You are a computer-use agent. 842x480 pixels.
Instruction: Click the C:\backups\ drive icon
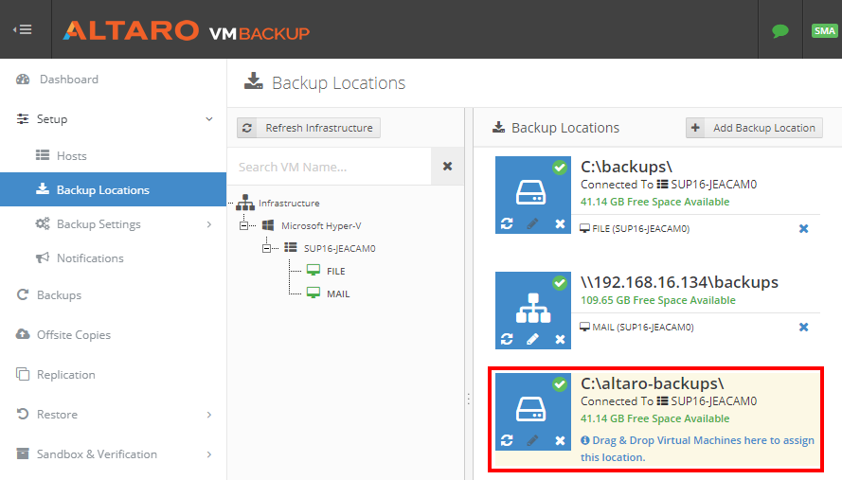[531, 192]
